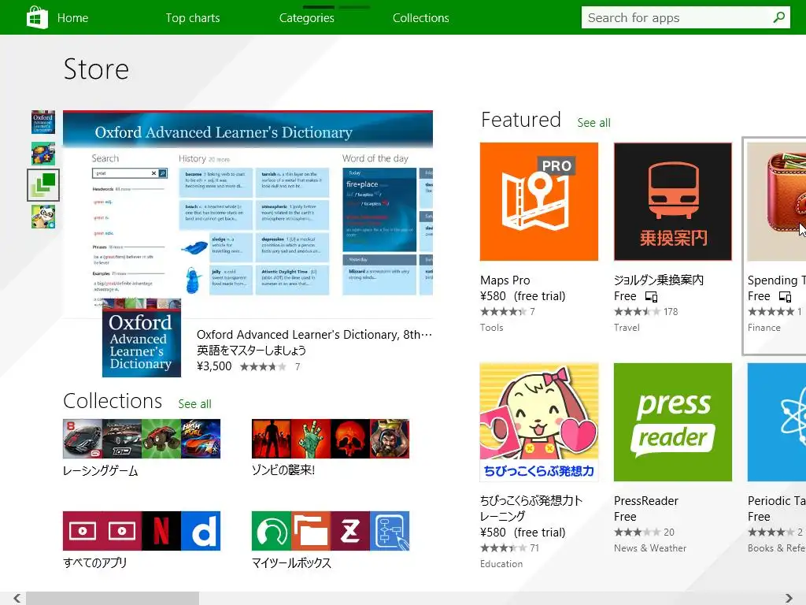Image resolution: width=806 pixels, height=605 pixels.
Task: Click See all next to Collections
Action: pyautogui.click(x=195, y=404)
